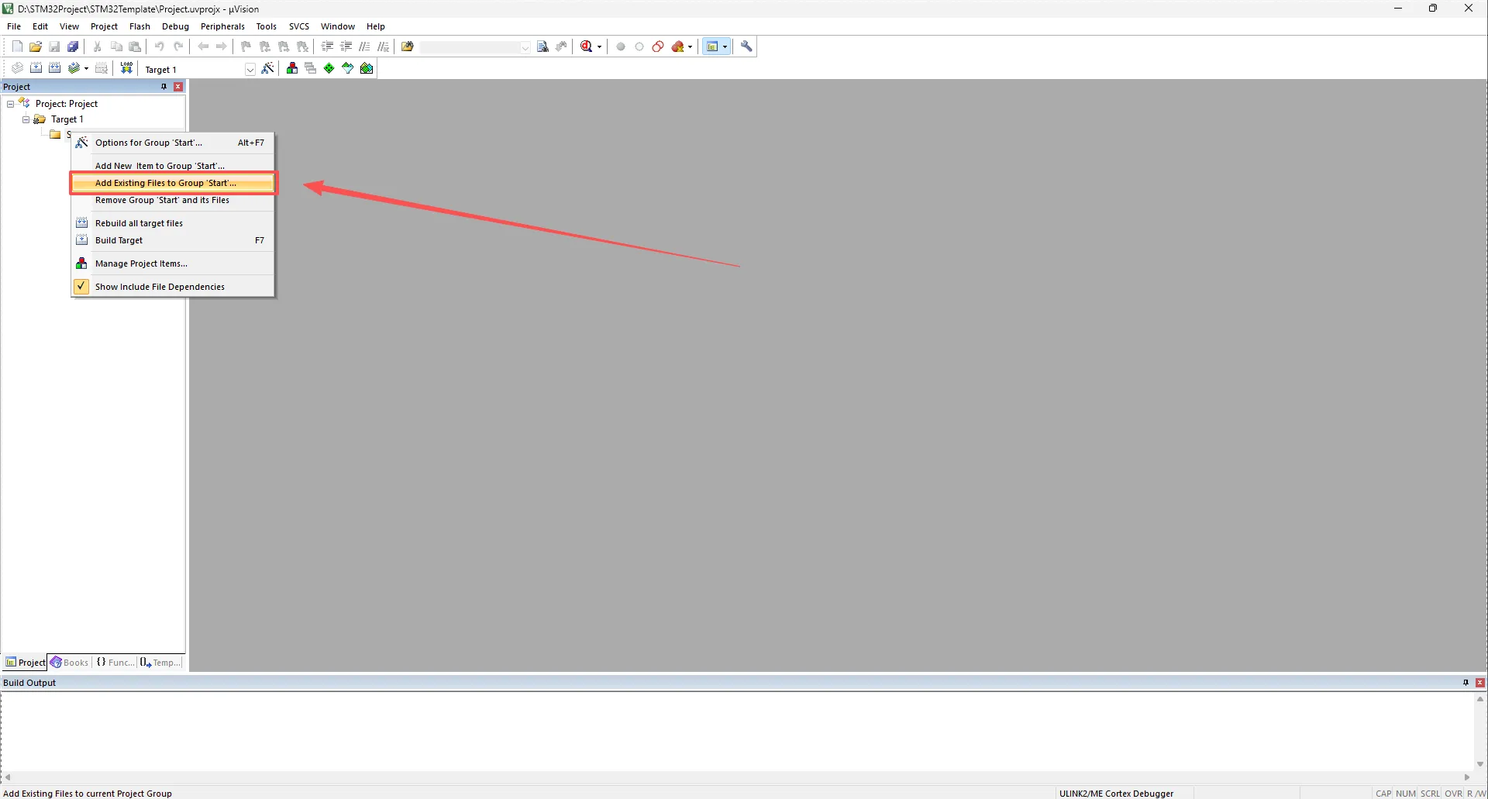Viewport: 1488px width, 799px height.
Task: Open the window layout dropdown arrow
Action: 725,46
